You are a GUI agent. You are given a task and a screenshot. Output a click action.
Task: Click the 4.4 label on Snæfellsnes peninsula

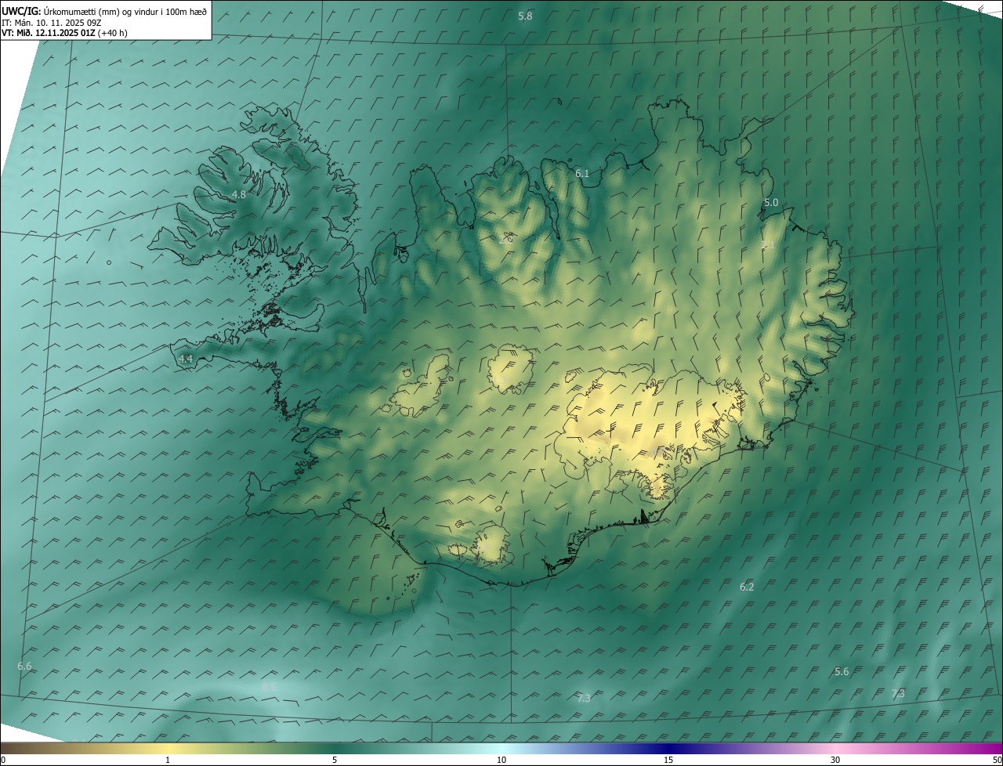(186, 359)
